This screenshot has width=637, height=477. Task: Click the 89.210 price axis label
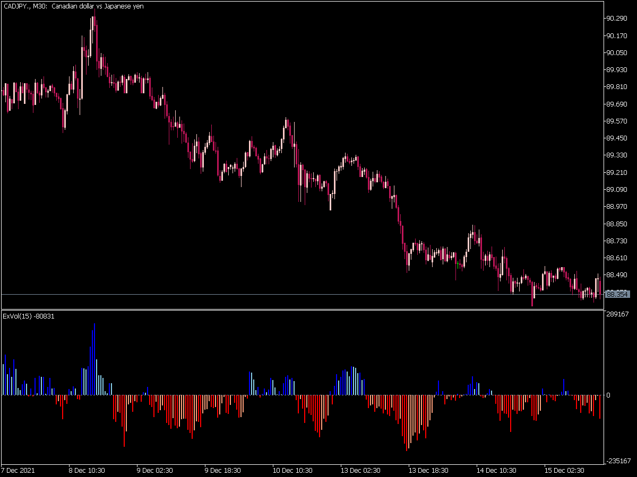pyautogui.click(x=617, y=172)
